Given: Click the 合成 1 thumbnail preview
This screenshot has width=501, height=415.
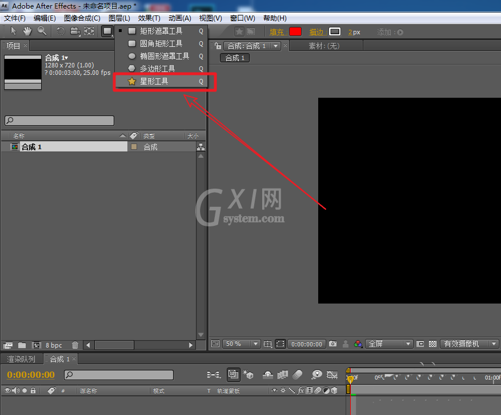Looking at the screenshot, I should point(23,72).
